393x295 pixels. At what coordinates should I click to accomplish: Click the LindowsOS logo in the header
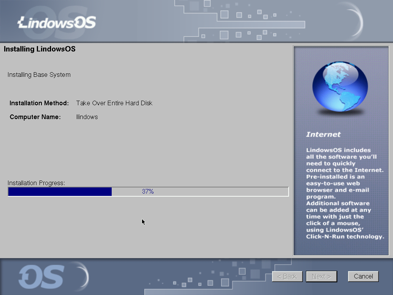(x=57, y=22)
